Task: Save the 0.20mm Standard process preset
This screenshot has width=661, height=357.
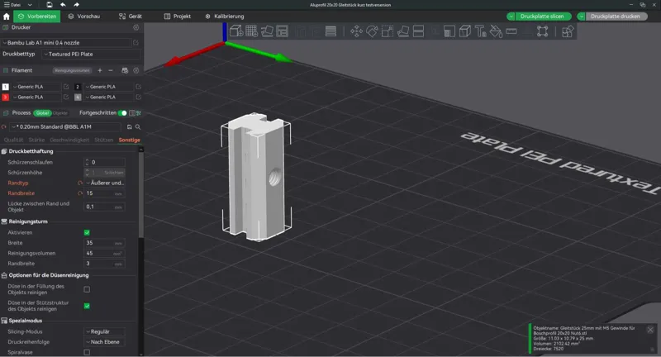Action: (x=130, y=127)
